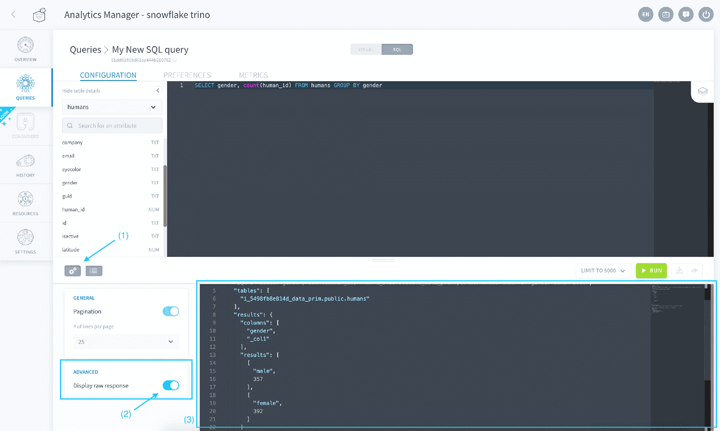Toggle Display raw response switch
This screenshot has width=720, height=431.
pyautogui.click(x=171, y=385)
